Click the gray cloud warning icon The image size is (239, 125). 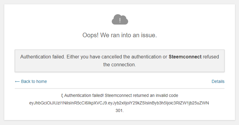(120, 19)
